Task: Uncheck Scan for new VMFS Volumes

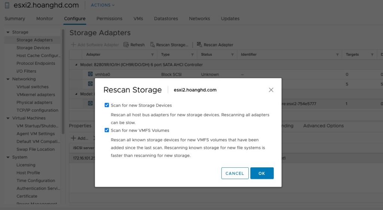Action: (x=107, y=130)
